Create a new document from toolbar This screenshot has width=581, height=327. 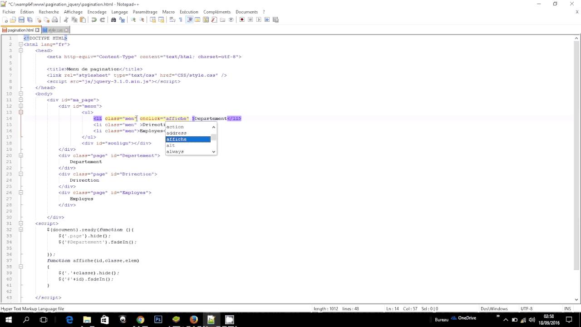pyautogui.click(x=5, y=20)
